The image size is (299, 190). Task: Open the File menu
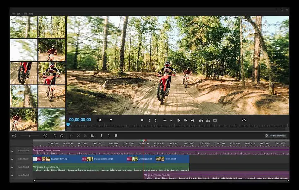click(x=13, y=14)
